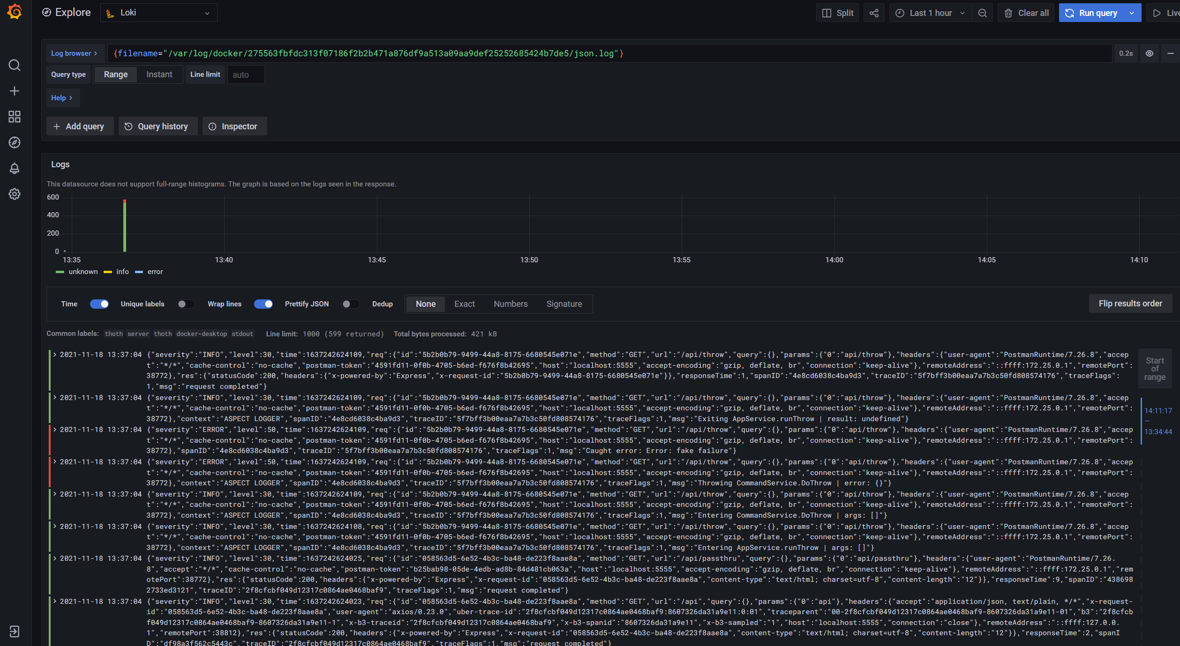Toggle the error series in legend
This screenshot has height=646, width=1180.
tap(149, 272)
